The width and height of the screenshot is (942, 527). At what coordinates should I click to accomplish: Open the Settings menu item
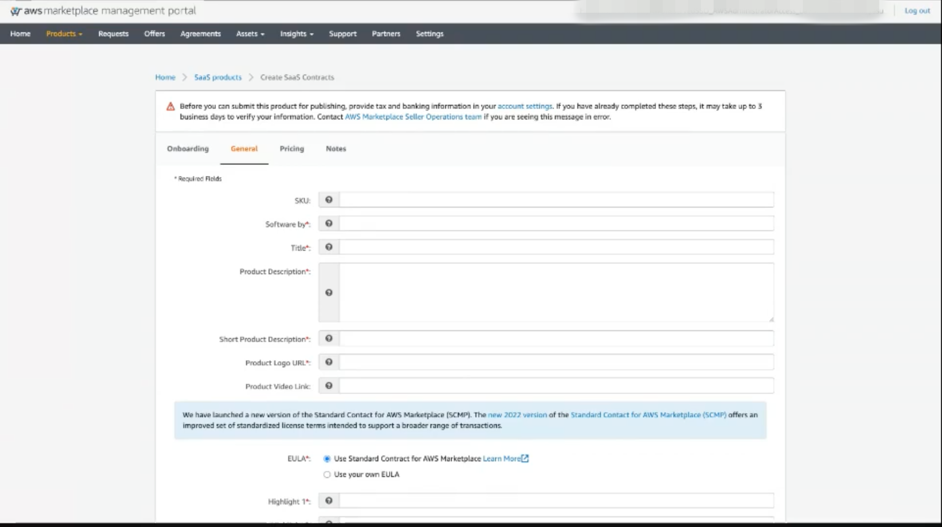[429, 34]
